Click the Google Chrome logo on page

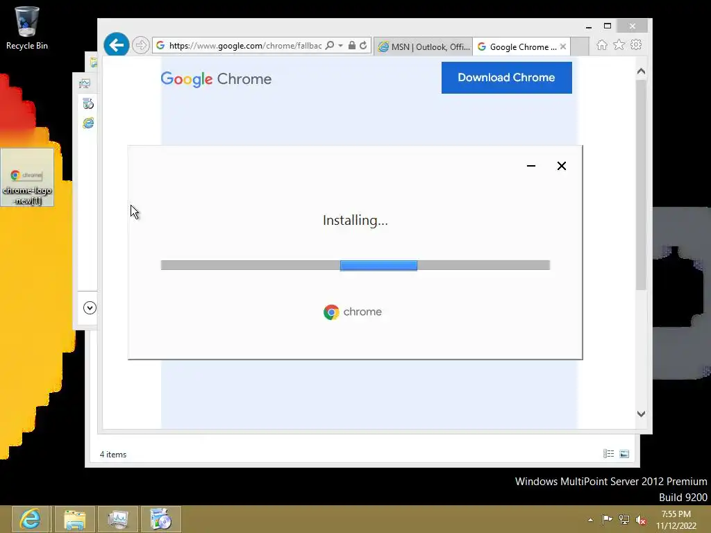click(216, 79)
